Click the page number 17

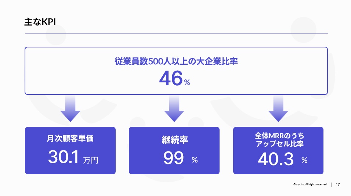tap(338, 185)
